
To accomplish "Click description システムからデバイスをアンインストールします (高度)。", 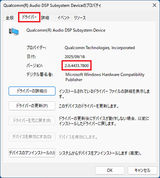I will coord(101,153).
